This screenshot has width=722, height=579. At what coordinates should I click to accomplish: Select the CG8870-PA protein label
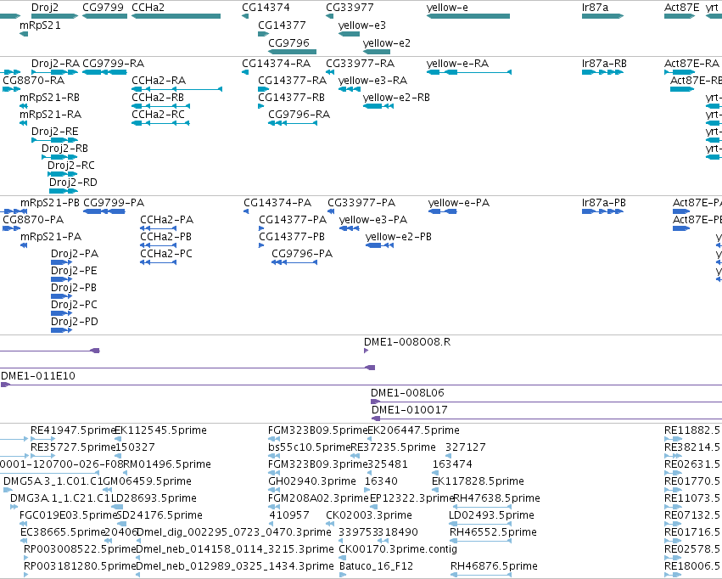point(33,220)
